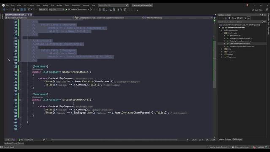
Task: Expand the Dependencies node
Action: coord(222,30)
